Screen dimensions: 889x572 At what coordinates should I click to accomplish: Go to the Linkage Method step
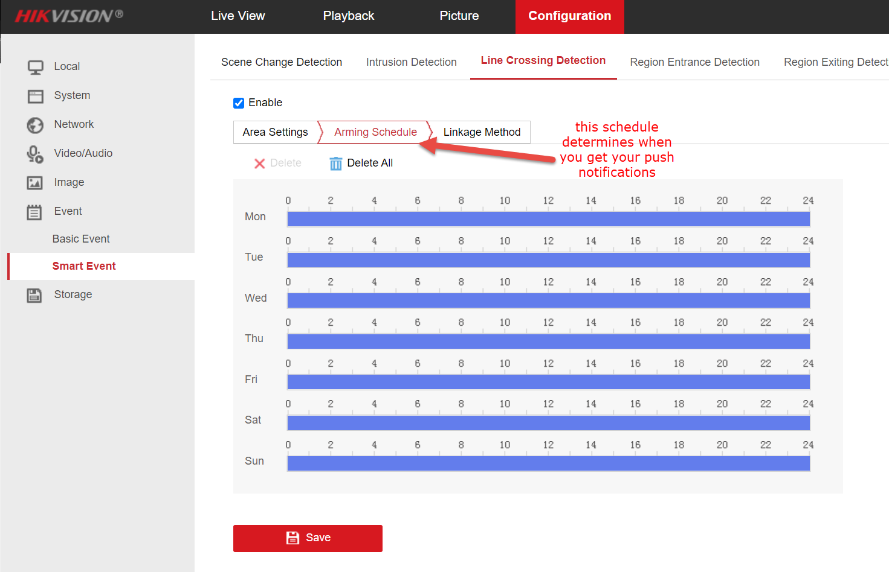click(482, 132)
